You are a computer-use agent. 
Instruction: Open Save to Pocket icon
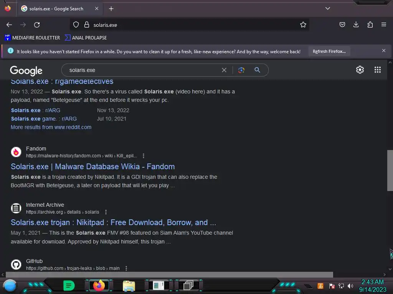point(342,25)
